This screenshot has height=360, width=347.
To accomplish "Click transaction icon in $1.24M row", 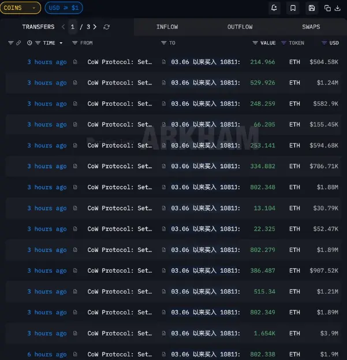I will [75, 83].
